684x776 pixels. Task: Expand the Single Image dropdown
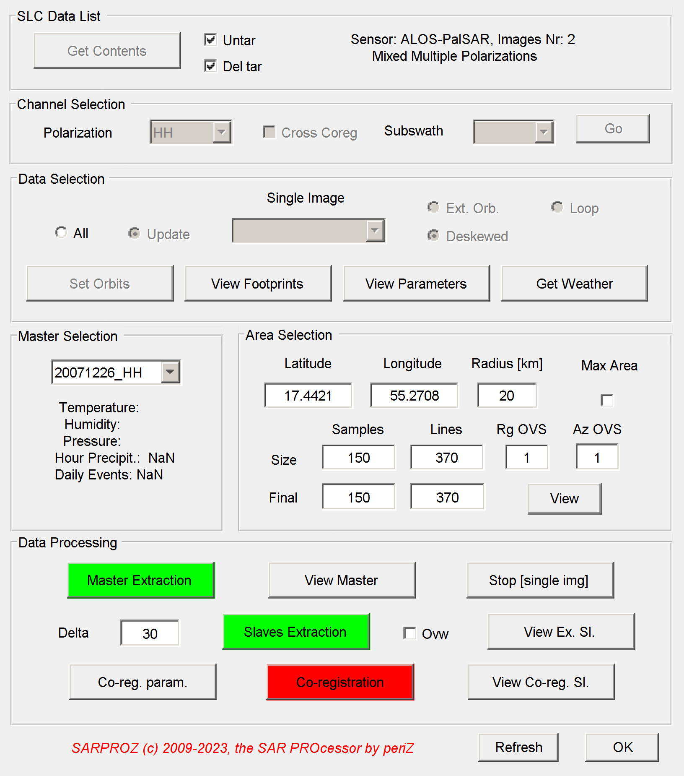[x=375, y=231]
